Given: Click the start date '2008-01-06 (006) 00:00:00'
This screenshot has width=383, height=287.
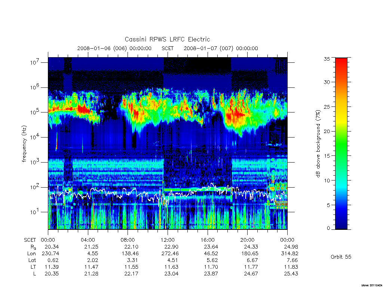Looking at the screenshot, I should click(x=114, y=48).
